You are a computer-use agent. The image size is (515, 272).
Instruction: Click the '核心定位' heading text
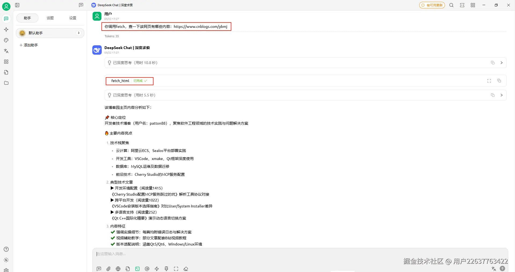click(118, 117)
